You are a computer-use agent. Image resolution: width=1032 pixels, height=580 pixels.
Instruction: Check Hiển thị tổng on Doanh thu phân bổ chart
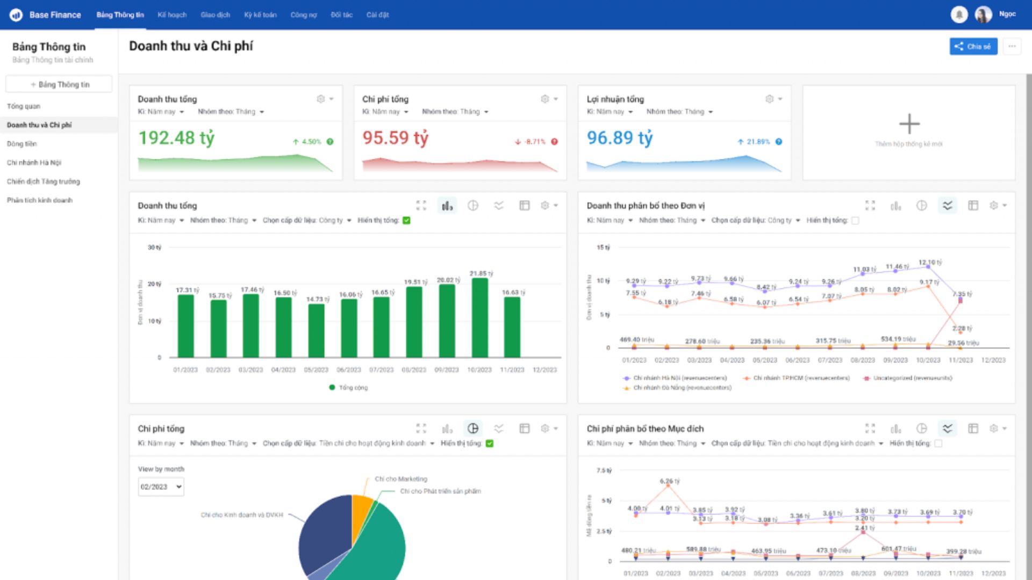(x=855, y=221)
